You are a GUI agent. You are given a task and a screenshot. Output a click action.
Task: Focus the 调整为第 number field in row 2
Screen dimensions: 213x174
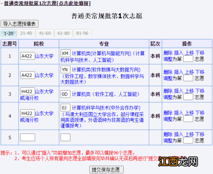tap(188, 78)
